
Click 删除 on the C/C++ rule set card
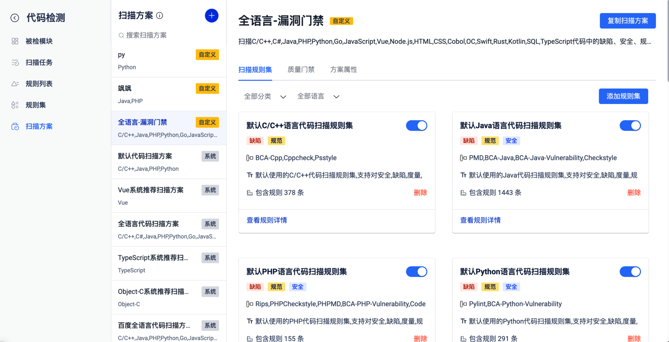420,193
